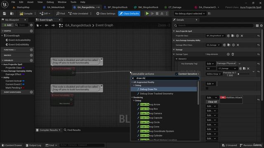Select Draw Debug Cylinder action
This screenshot has height=148, width=264.
[x=151, y=136]
